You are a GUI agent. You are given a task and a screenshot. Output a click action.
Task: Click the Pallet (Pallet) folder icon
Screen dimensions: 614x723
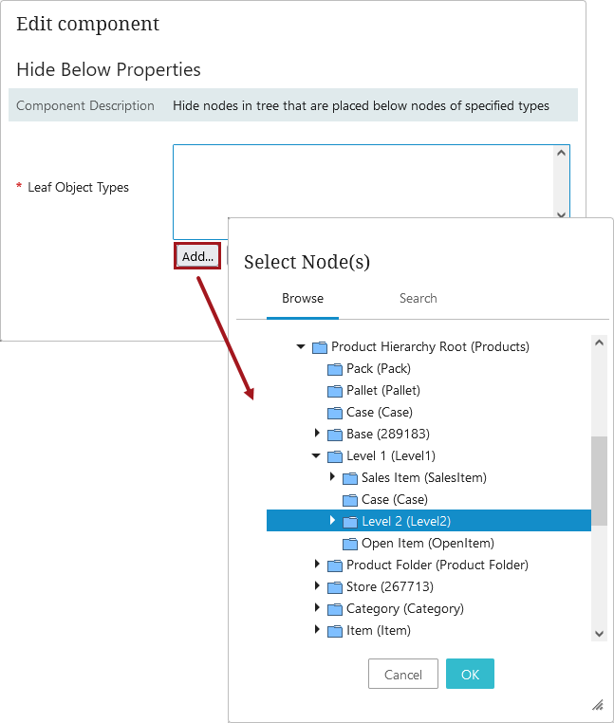[x=334, y=391]
